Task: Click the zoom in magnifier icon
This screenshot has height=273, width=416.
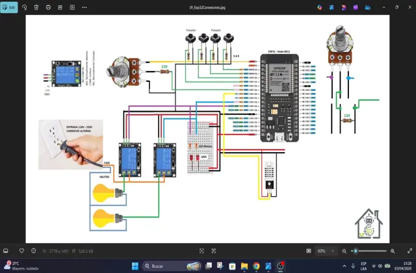Action: tap(393, 251)
